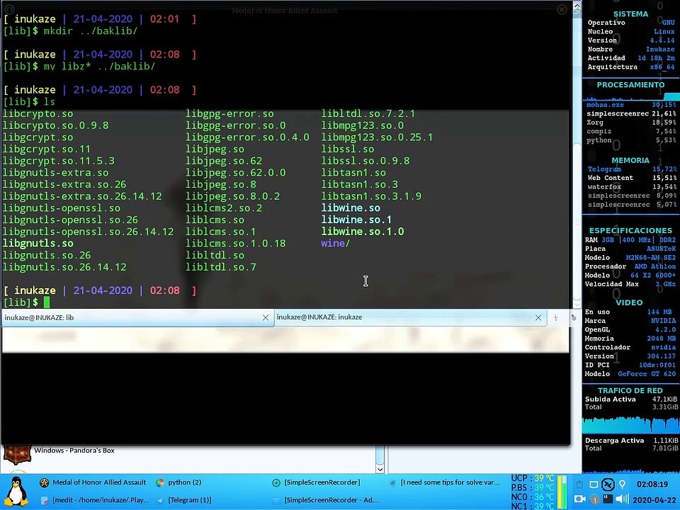This screenshot has width=680, height=510.
Task: Click the TRAFICO DE RED upload graph
Action: (x=630, y=424)
